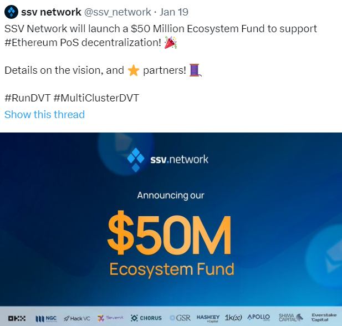Click the Chorus partner logo
This screenshot has height=326, width=342.
click(146, 318)
